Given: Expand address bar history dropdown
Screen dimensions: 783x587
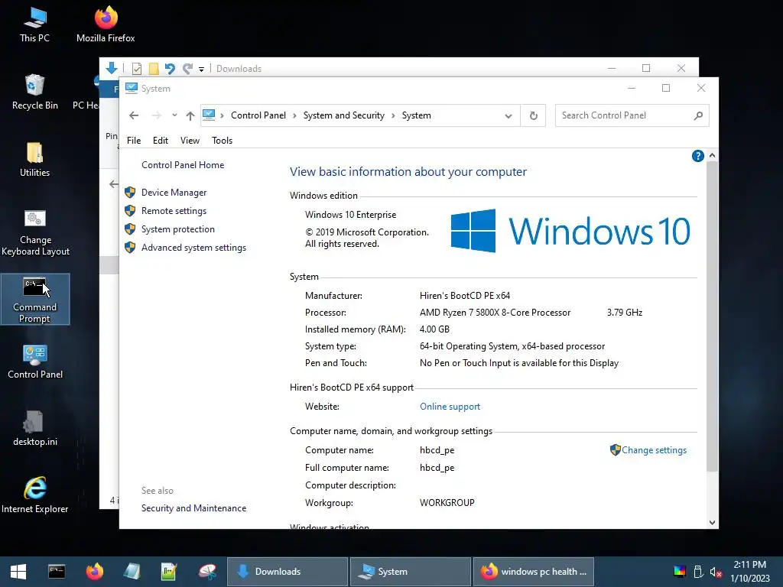Looking at the screenshot, I should pos(508,116).
